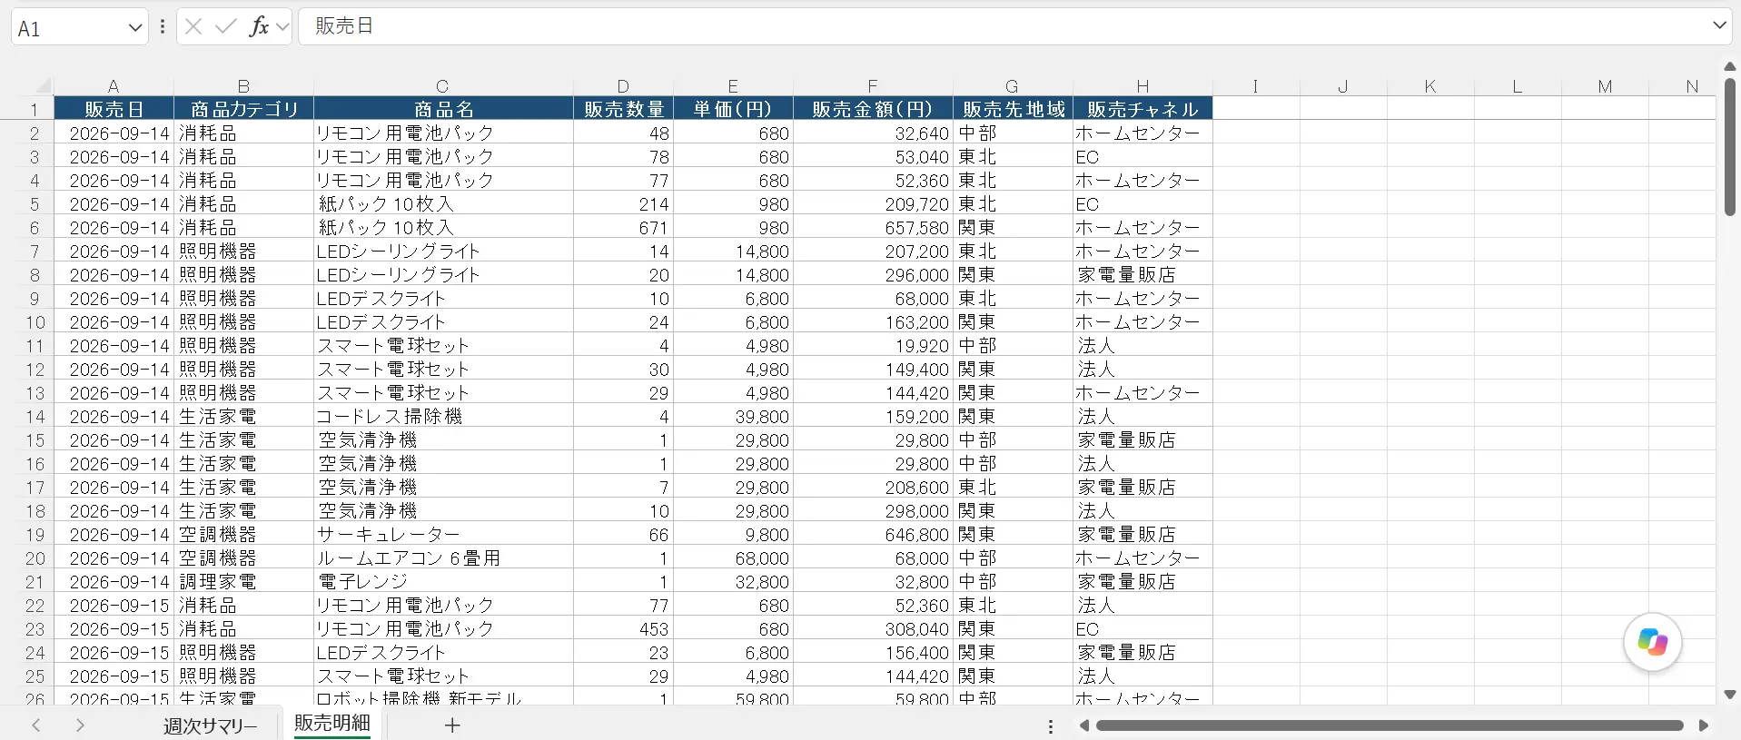
Task: Click the unit price cell showing 39,800
Action: [x=733, y=417]
